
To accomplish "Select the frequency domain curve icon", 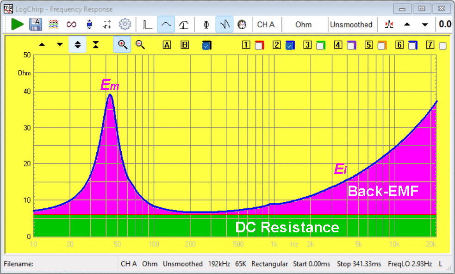I will pos(166,25).
